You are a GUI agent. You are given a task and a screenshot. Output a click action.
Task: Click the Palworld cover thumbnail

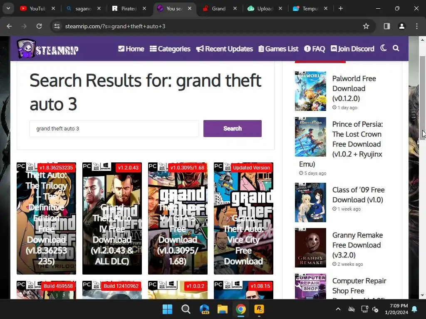pyautogui.click(x=310, y=91)
